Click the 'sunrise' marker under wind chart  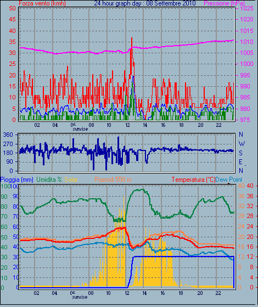80,129
